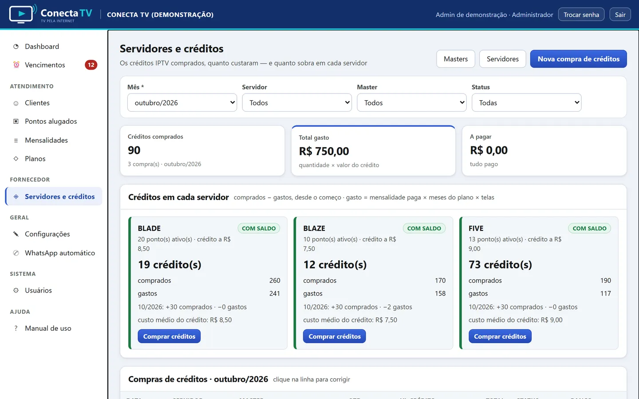
Task: Go to Usuários in the sidebar
Action: coord(54,290)
